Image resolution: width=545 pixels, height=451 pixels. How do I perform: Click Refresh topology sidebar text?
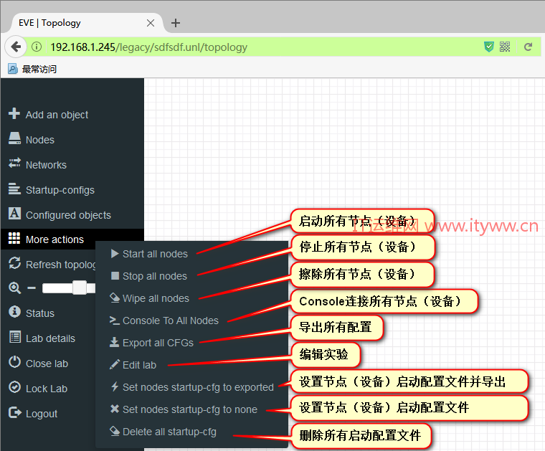click(x=61, y=265)
